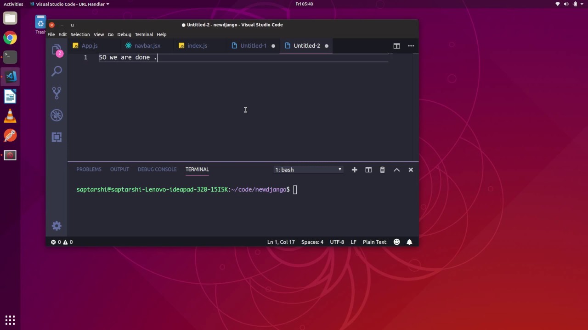The height and width of the screenshot is (330, 588).
Task: Create a new terminal with plus icon
Action: pyautogui.click(x=354, y=170)
